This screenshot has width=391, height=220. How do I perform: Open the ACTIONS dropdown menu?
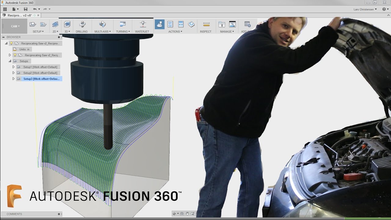click(x=175, y=31)
